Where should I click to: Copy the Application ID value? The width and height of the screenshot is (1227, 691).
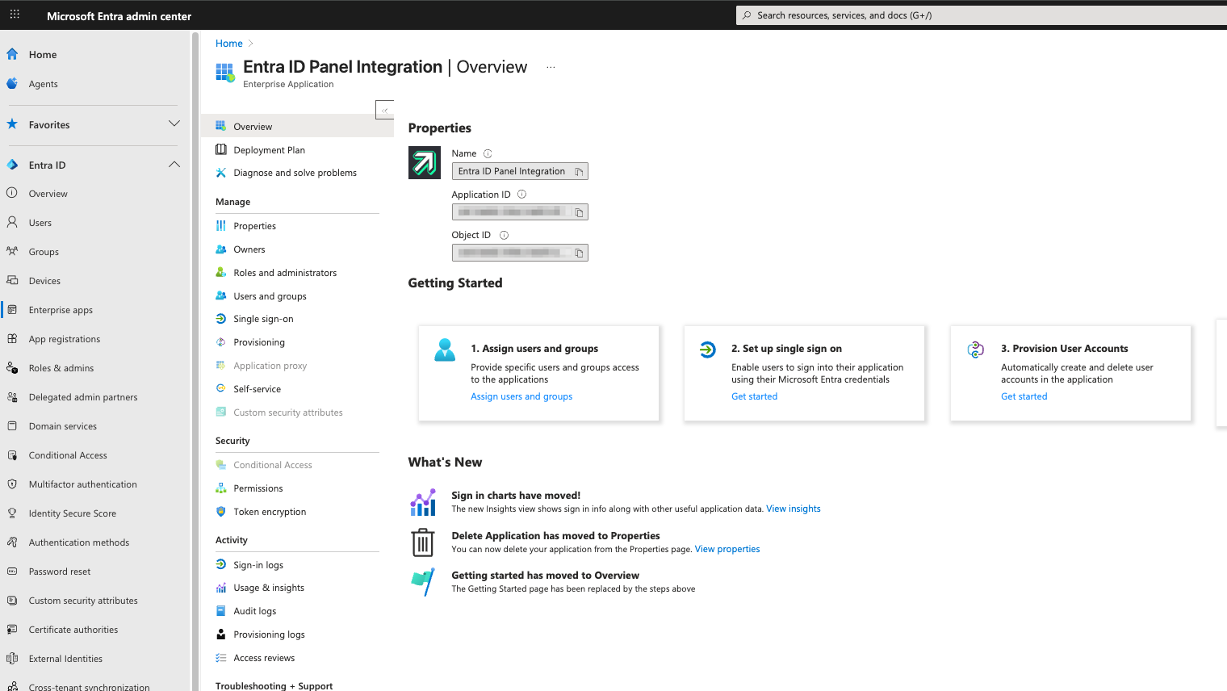point(579,212)
